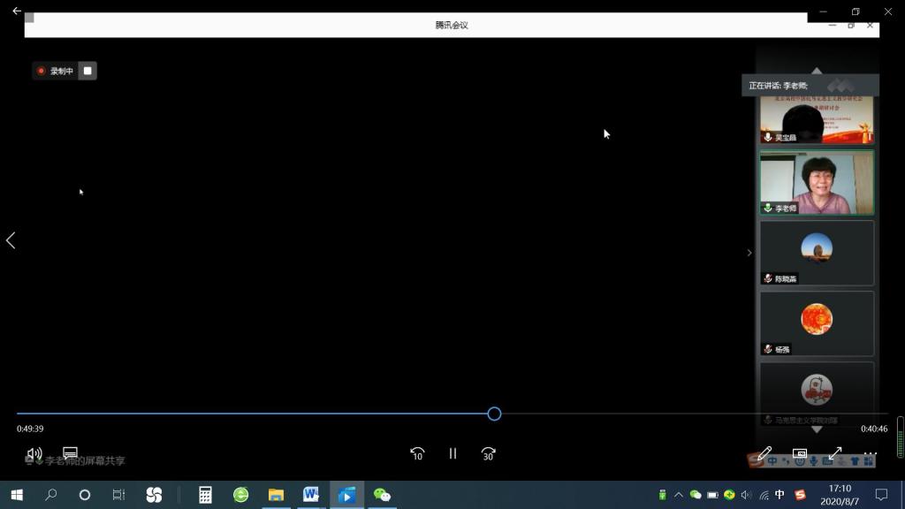Select 杨强 participant tile

pos(817,323)
